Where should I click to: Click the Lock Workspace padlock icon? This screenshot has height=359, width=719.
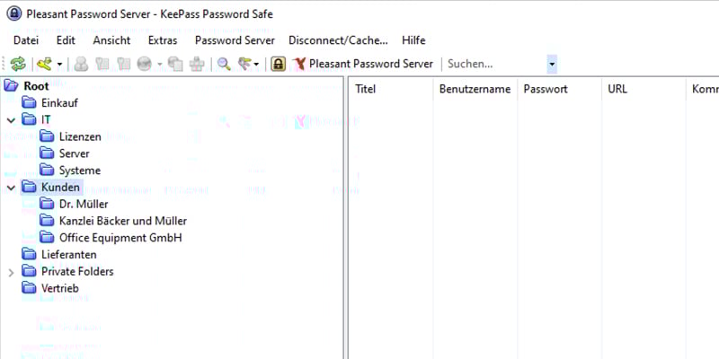278,64
